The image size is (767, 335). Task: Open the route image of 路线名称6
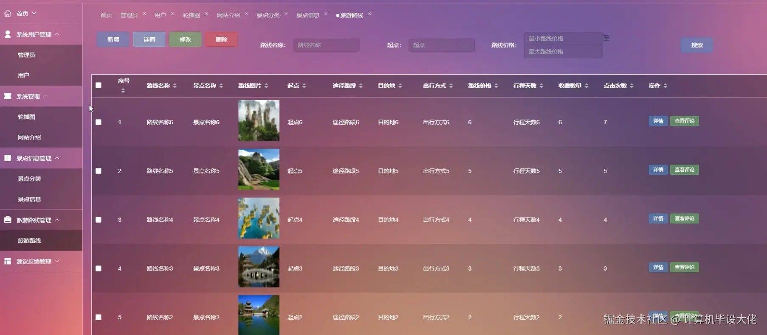tap(259, 120)
